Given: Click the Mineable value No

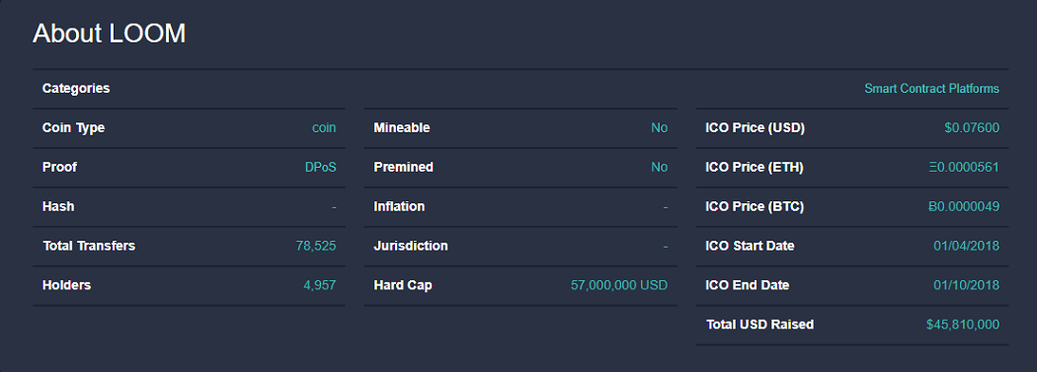Looking at the screenshot, I should pyautogui.click(x=660, y=127).
